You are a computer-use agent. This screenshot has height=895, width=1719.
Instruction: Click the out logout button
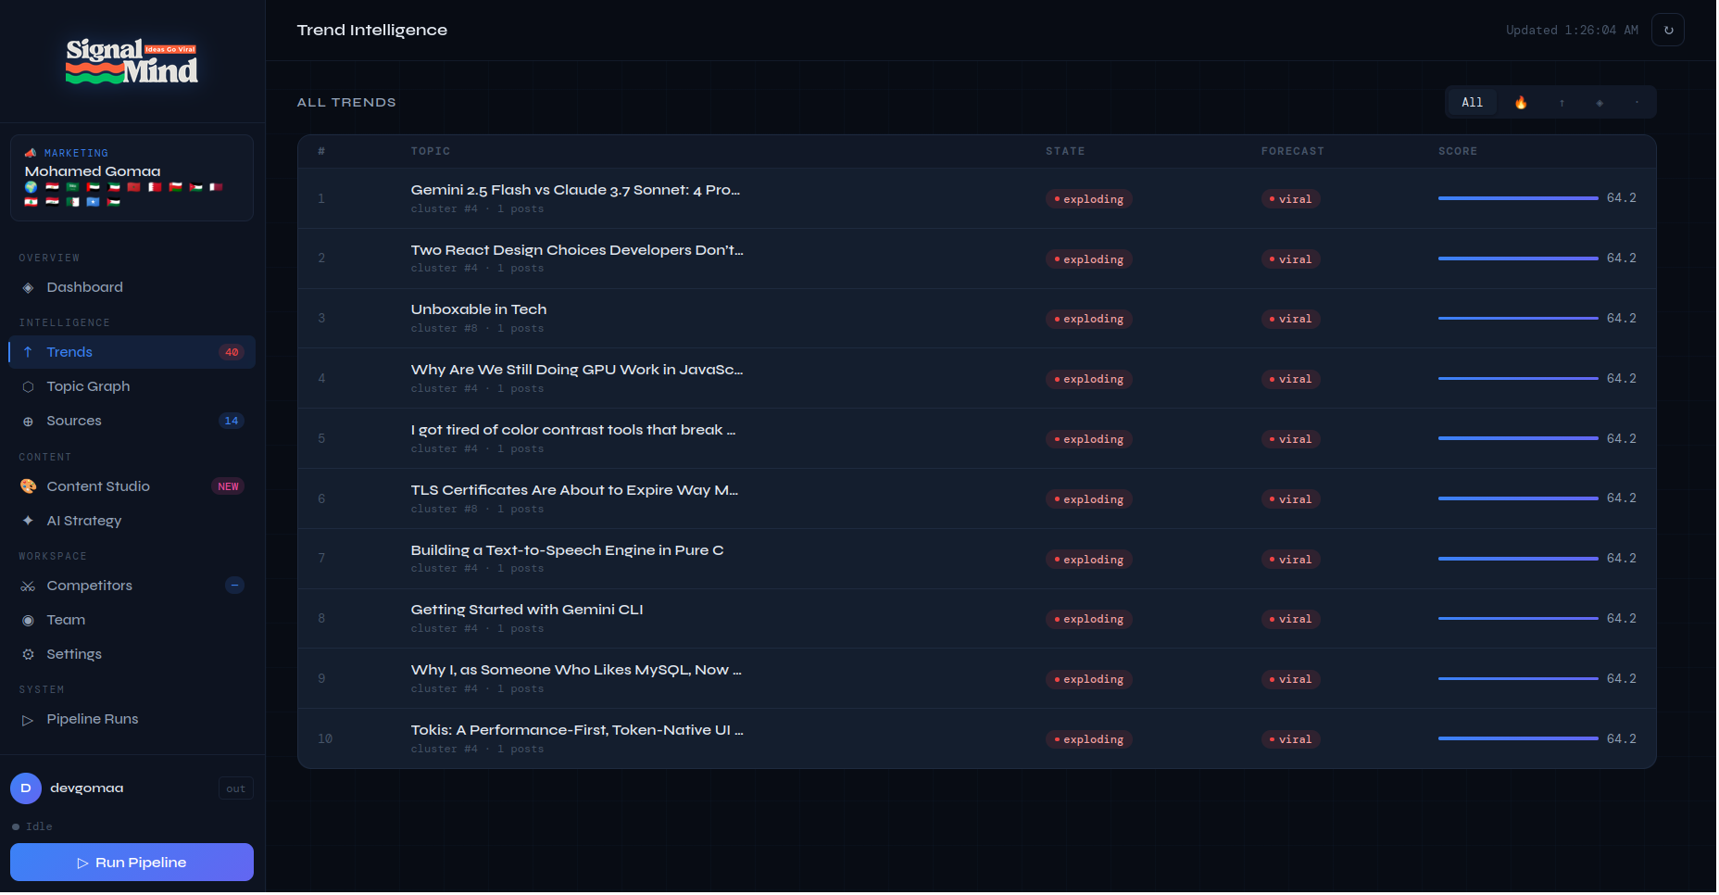tap(236, 789)
